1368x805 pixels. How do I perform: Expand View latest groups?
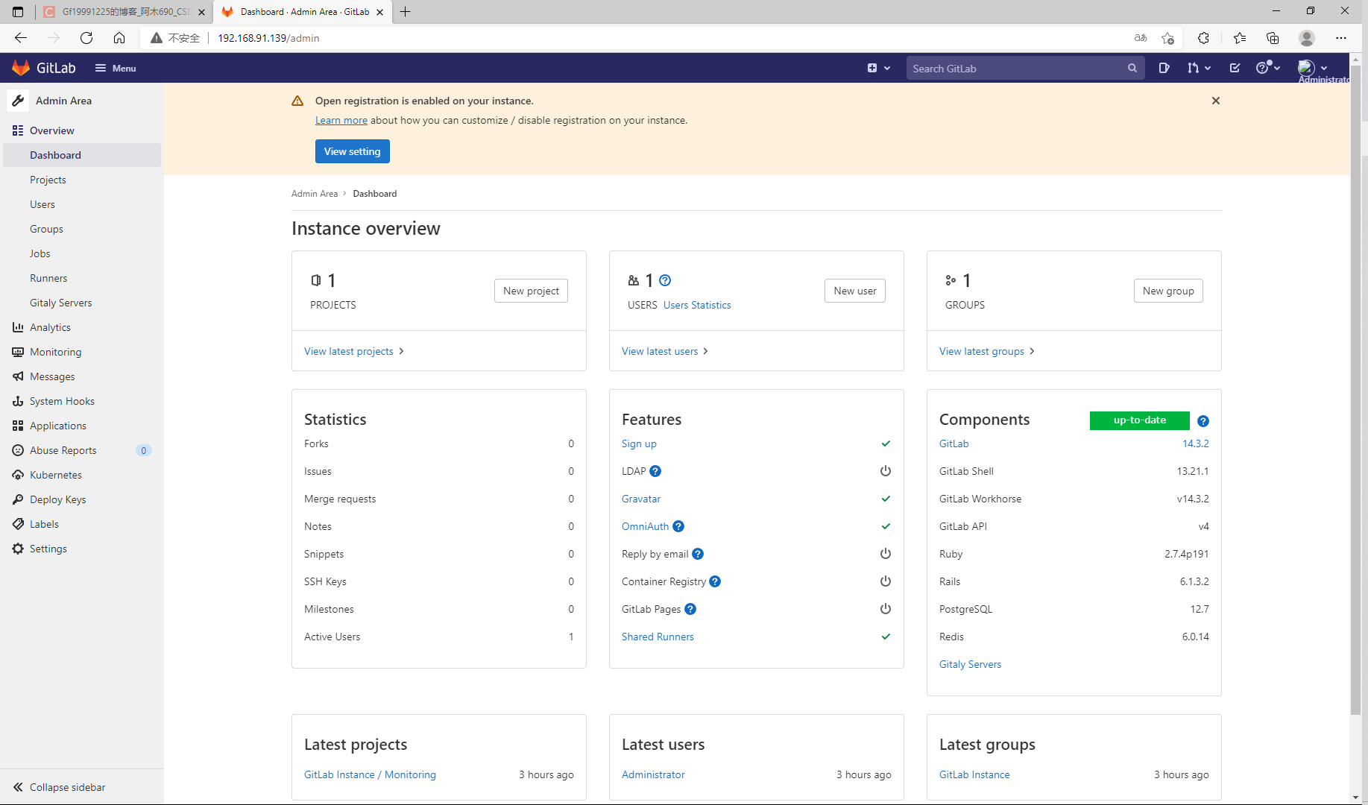coord(987,351)
